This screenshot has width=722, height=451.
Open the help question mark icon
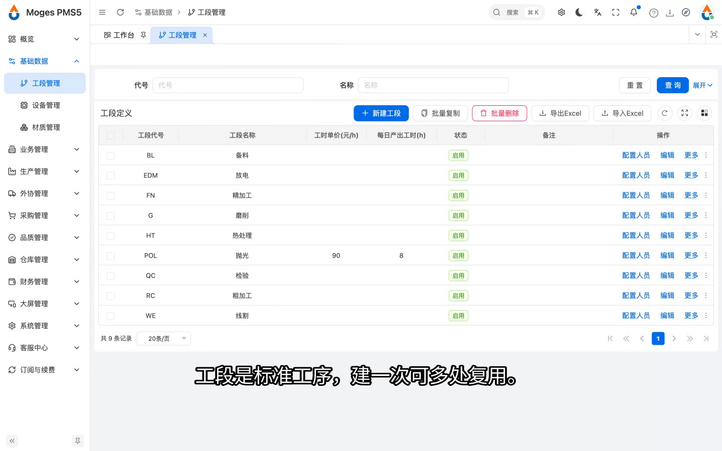(x=654, y=13)
